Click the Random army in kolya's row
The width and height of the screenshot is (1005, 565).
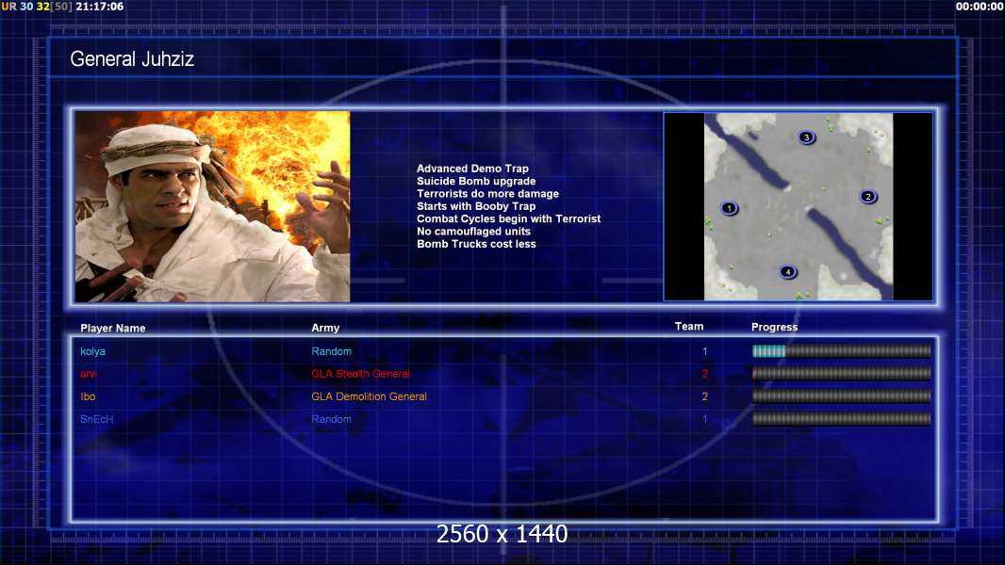pos(331,351)
